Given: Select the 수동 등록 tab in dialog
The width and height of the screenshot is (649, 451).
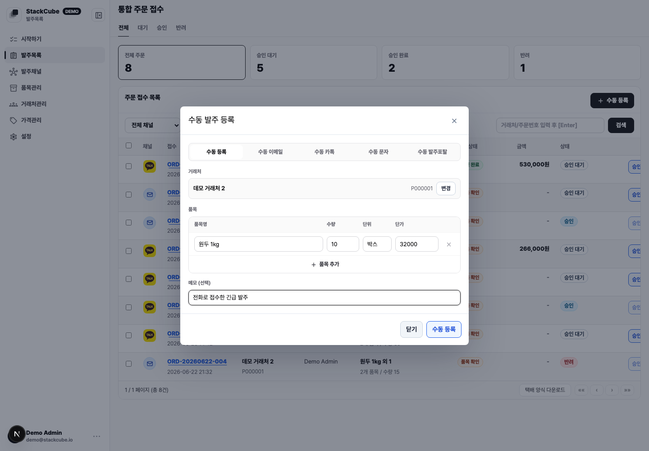Looking at the screenshot, I should pyautogui.click(x=216, y=152).
